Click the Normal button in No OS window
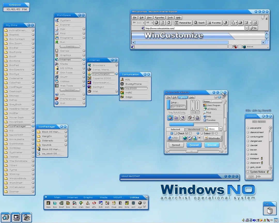This screenshot has height=223, width=279. (x=176, y=145)
